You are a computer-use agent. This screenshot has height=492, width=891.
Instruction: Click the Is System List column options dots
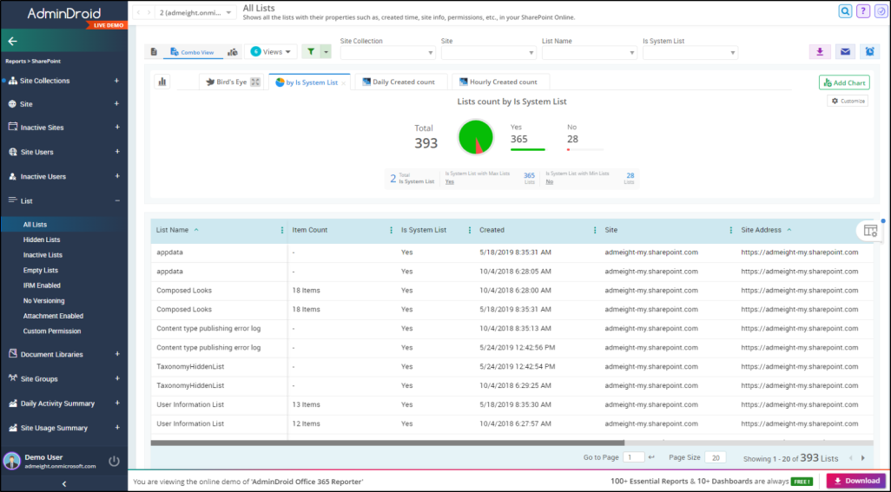(469, 231)
